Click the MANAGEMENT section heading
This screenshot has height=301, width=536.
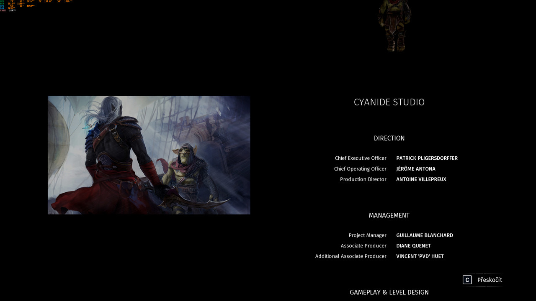coord(389,216)
